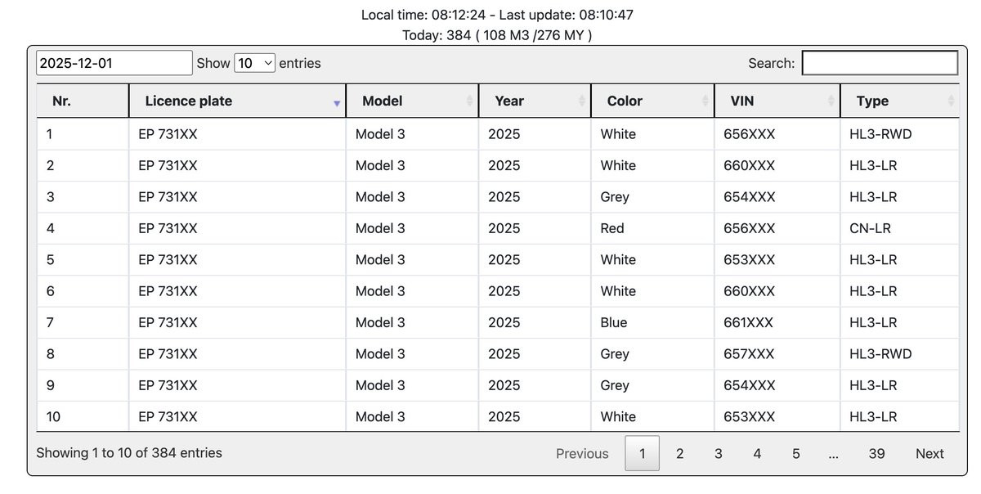Viewport: 981px width, 494px height.
Task: Sort table by Nr. column header
Action: [x=61, y=101]
